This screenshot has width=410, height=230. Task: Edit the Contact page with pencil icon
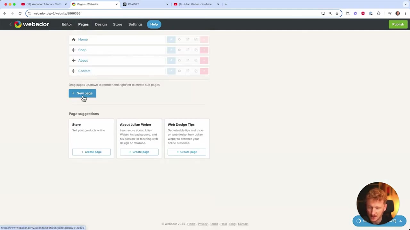click(171, 71)
